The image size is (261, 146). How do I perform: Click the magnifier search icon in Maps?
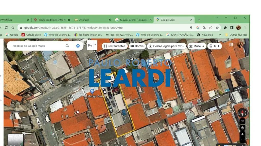(x=67, y=46)
